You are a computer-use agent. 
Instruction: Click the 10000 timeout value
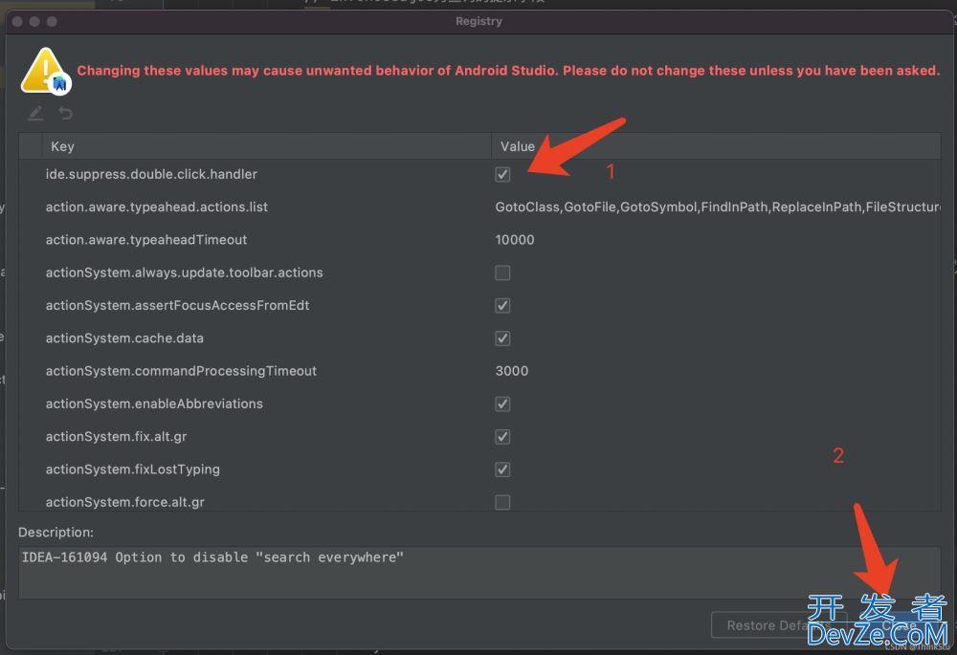[515, 240]
